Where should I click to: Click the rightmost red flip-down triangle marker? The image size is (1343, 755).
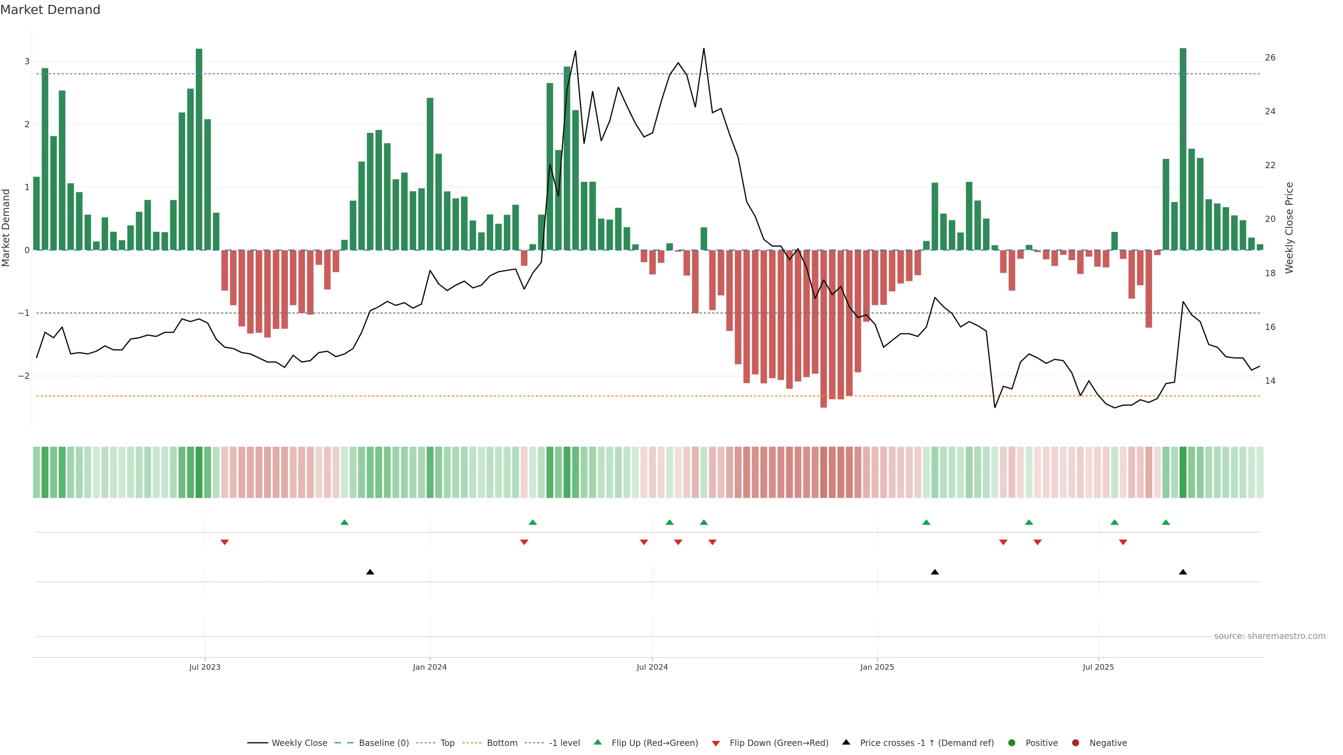(1123, 542)
